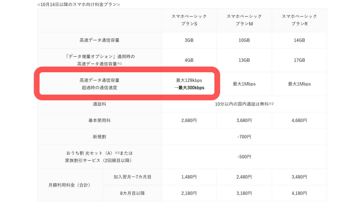Select the -500円 discount value

point(244,157)
